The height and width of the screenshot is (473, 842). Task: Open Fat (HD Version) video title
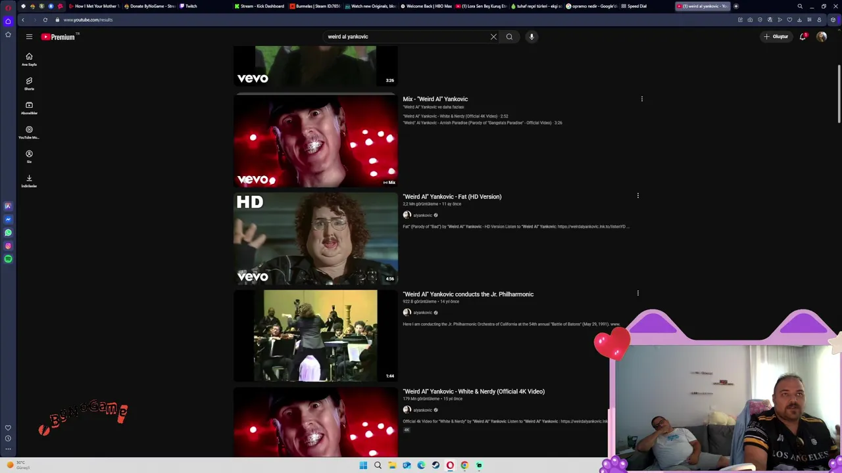tap(452, 196)
